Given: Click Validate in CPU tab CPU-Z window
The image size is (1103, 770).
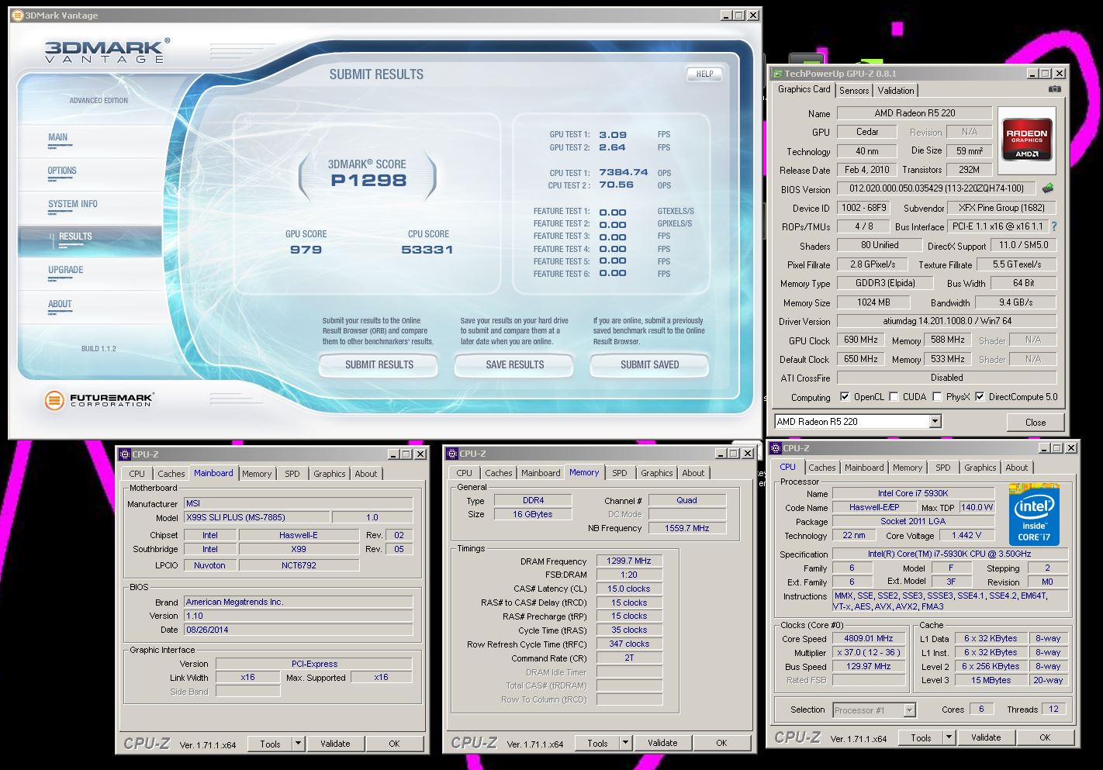Looking at the screenshot, I should click(x=986, y=737).
